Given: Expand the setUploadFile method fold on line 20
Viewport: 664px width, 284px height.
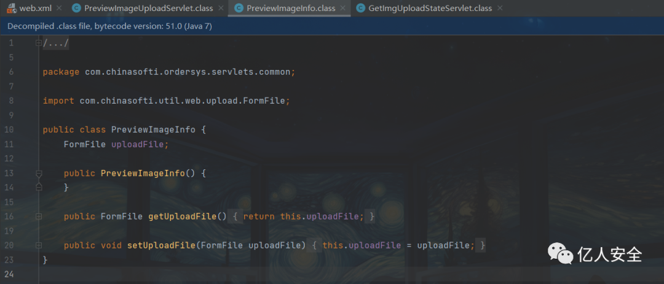Looking at the screenshot, I should tap(39, 245).
